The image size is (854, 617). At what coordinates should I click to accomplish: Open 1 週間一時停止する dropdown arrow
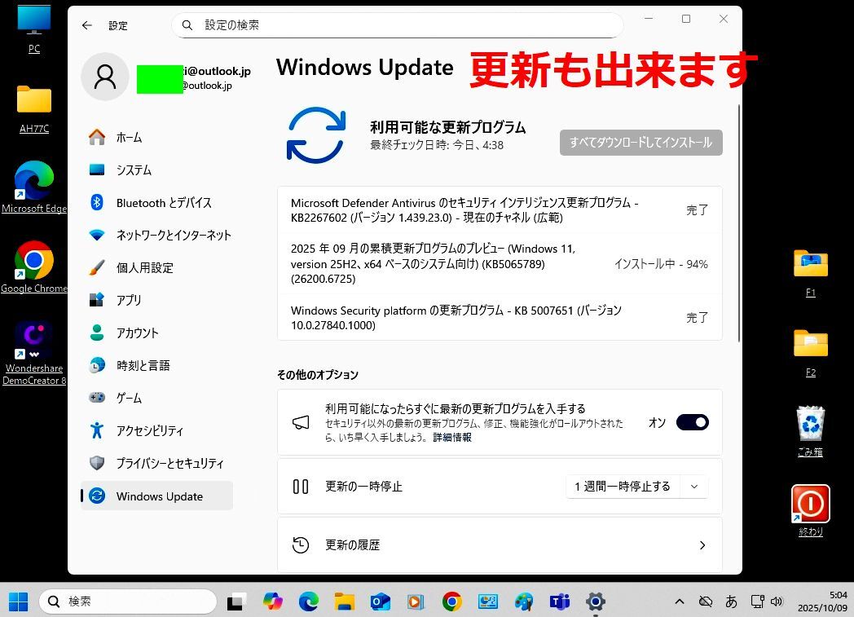tap(694, 487)
